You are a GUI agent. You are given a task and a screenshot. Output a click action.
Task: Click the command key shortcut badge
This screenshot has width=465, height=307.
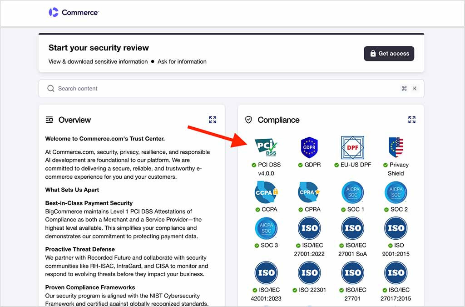404,89
